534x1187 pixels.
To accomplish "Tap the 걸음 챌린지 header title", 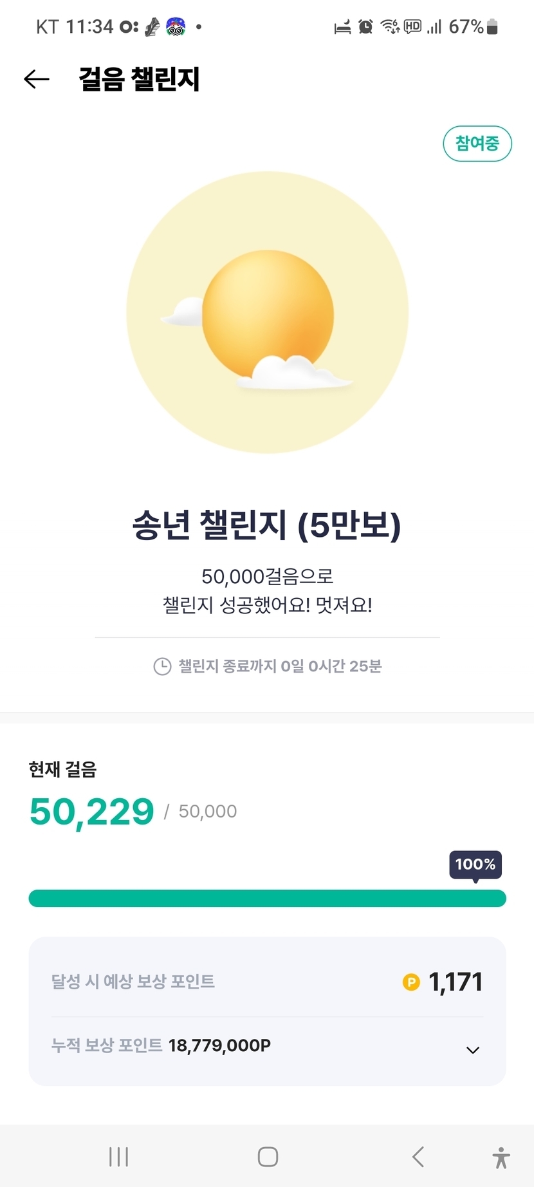I will tap(139, 79).
